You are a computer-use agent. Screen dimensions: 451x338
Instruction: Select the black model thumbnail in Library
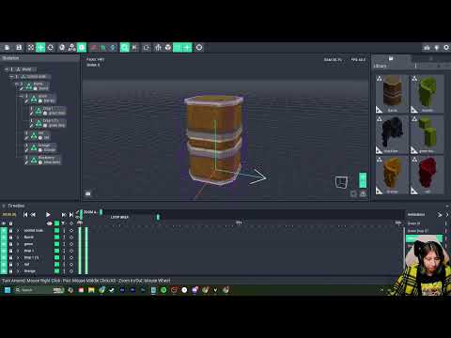pyautogui.click(x=392, y=134)
